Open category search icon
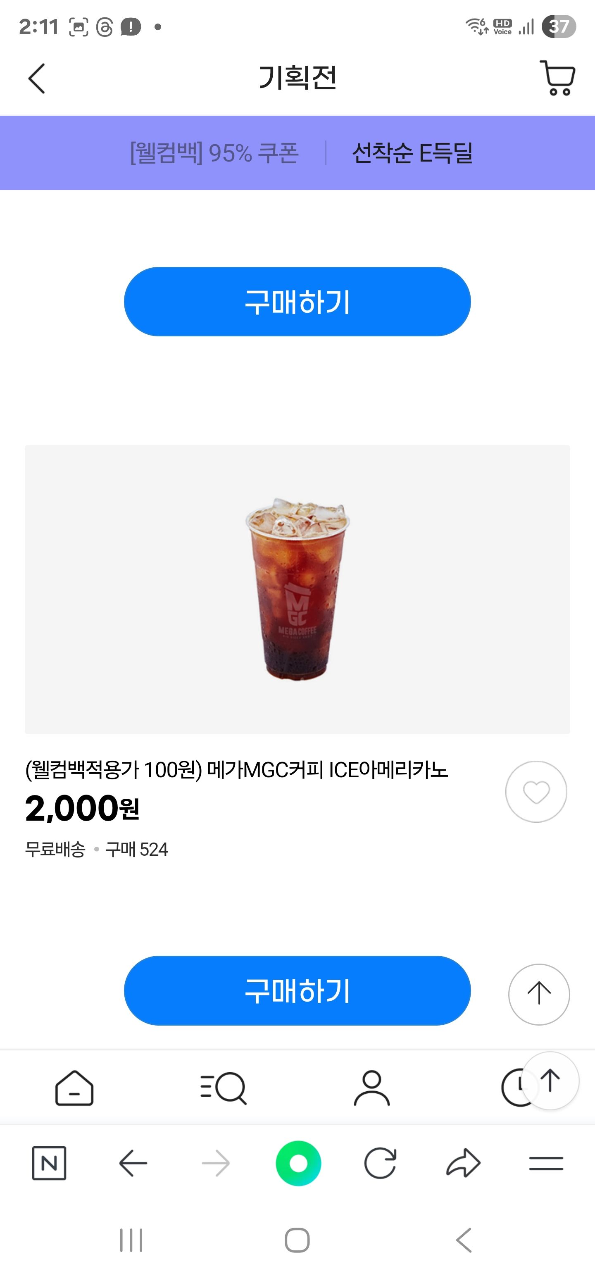This screenshot has height=1276, width=595. [223, 1088]
